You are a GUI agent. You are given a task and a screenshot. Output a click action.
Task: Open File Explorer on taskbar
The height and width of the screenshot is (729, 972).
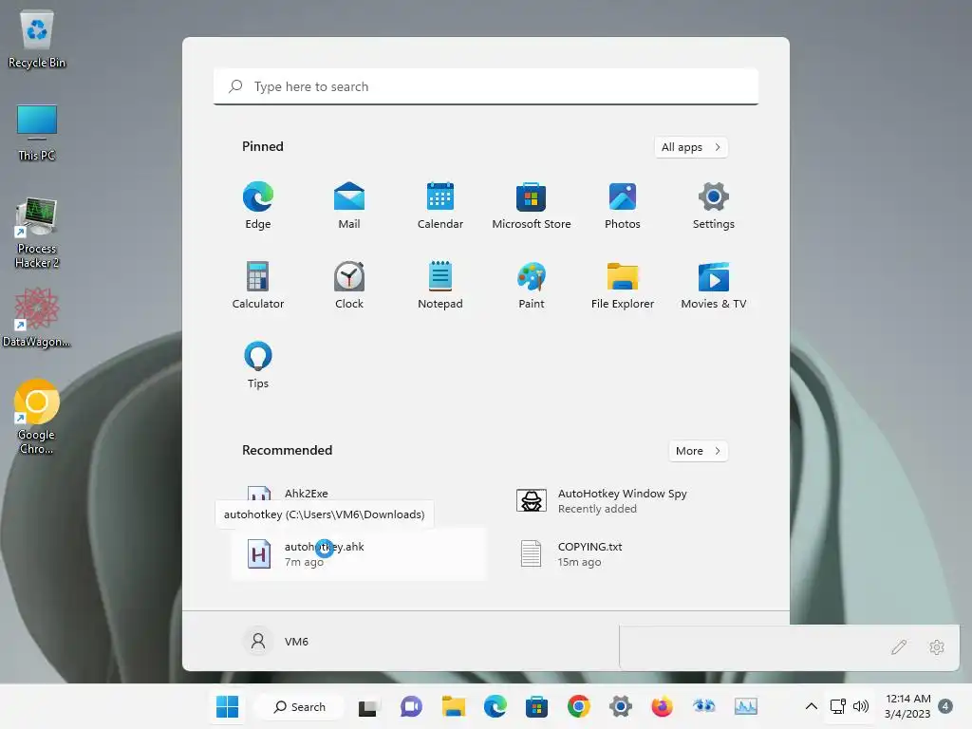click(453, 706)
